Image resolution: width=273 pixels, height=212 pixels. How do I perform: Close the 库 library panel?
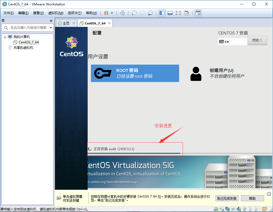51,21
